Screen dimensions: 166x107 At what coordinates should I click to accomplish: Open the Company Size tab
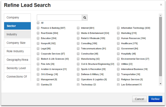[x=17, y=43]
